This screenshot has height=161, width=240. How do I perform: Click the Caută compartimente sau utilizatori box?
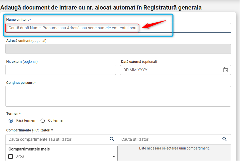(62, 139)
